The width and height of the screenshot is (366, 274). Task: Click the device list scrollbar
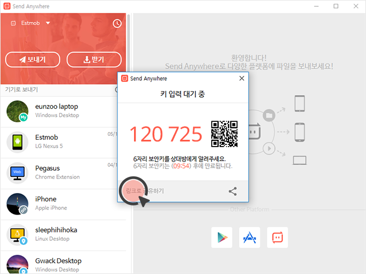(x=128, y=42)
